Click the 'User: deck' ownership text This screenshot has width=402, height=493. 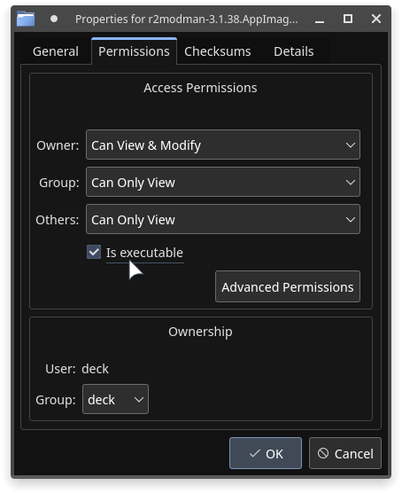point(77,369)
